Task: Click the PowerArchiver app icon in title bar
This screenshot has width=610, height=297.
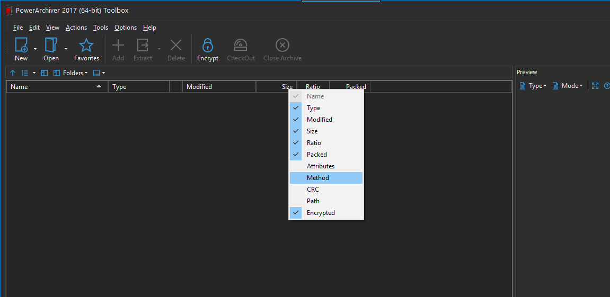Action: (x=10, y=11)
